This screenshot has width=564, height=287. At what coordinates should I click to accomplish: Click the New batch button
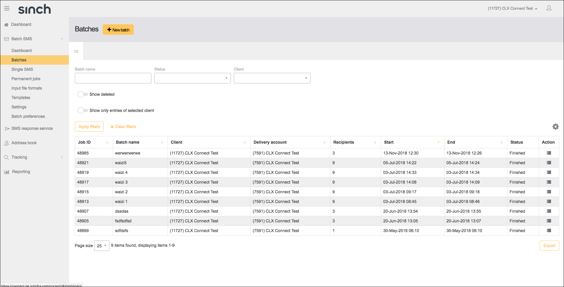118,30
